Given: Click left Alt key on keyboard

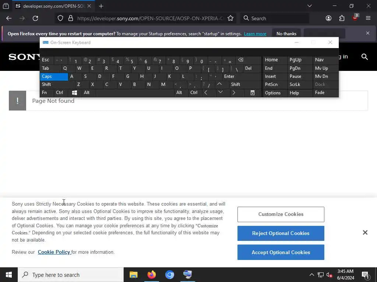Looking at the screenshot, I should (x=88, y=93).
